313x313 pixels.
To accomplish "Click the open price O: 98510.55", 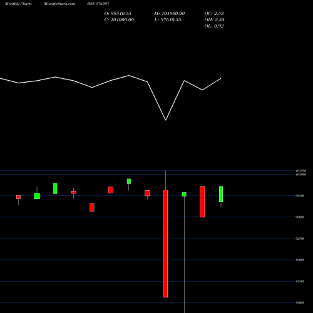I will [x=118, y=14].
